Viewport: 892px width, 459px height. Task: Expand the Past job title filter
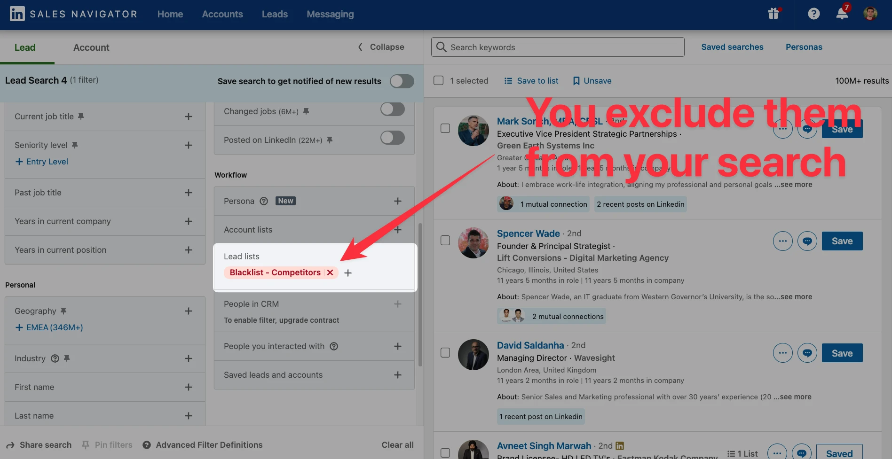(x=189, y=193)
